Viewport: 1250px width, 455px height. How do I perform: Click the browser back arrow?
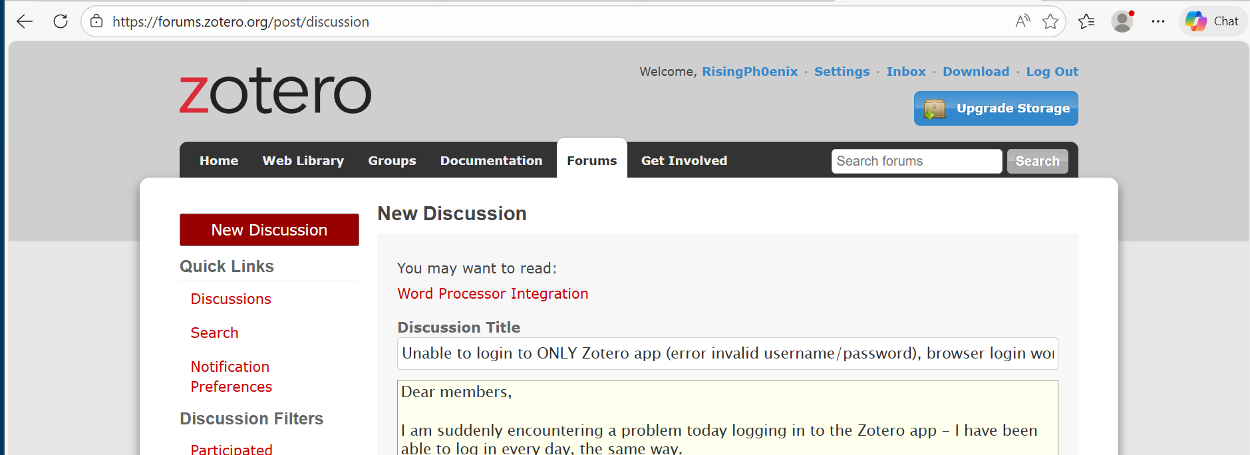[x=25, y=21]
